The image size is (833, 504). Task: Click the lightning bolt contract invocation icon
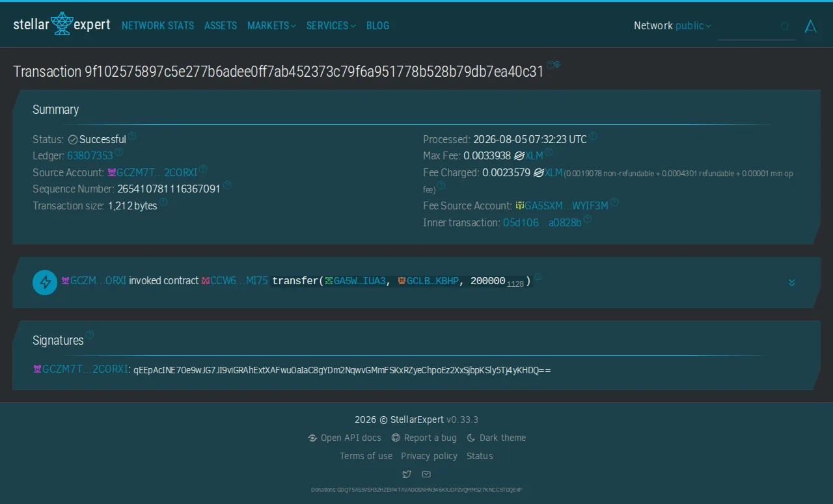point(46,282)
